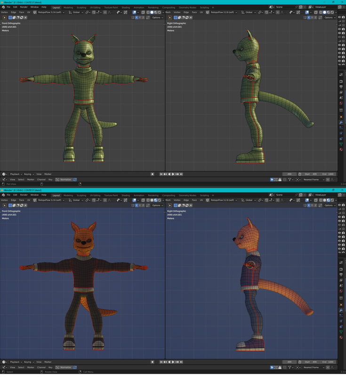Viewport: 346px width, 377px height.
Task: Switch to Geometry Nodes tab in lower window
Action: point(187,195)
